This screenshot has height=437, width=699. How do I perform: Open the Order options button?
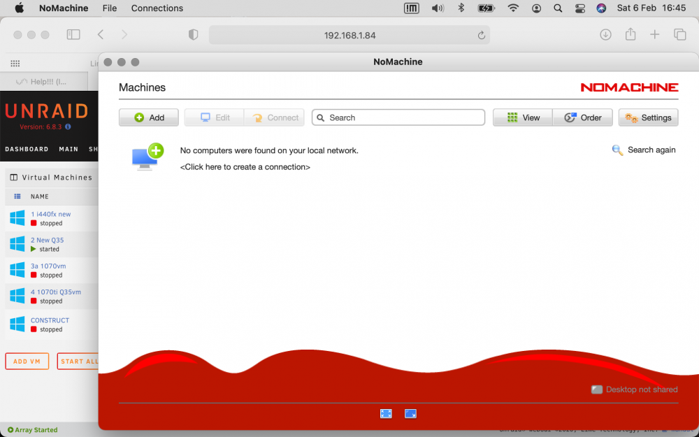[583, 117]
